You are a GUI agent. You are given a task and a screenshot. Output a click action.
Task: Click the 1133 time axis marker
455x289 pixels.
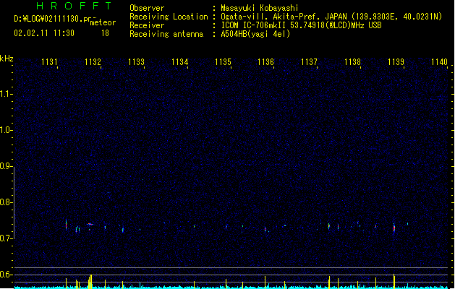click(x=136, y=62)
